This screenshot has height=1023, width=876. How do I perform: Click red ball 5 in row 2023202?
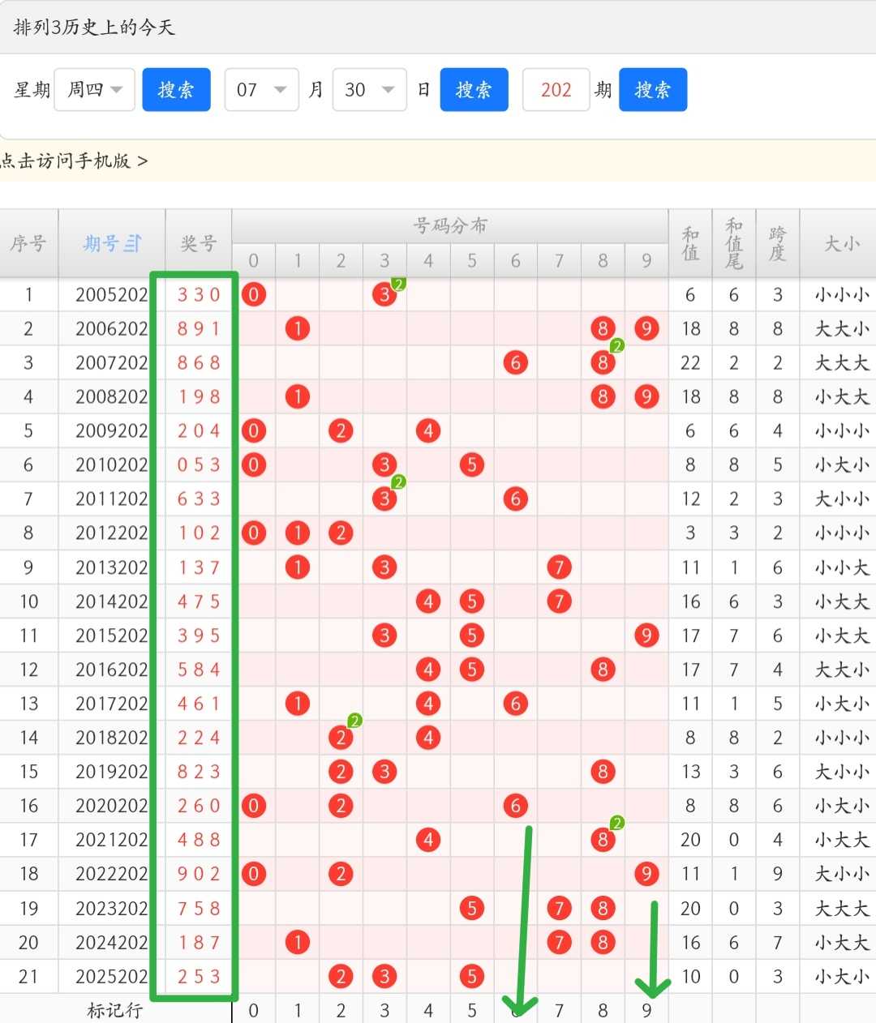pyautogui.click(x=472, y=908)
